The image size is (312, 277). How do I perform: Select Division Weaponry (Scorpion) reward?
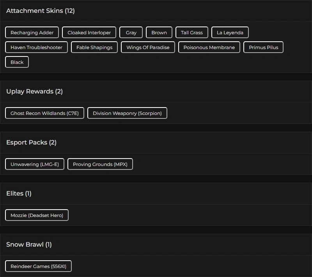coord(127,113)
